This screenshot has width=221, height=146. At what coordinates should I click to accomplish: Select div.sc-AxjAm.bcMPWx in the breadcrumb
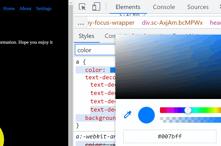pos(172,23)
